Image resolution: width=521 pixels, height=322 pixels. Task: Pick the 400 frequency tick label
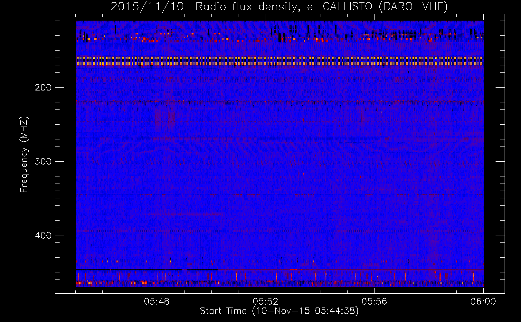point(43,235)
